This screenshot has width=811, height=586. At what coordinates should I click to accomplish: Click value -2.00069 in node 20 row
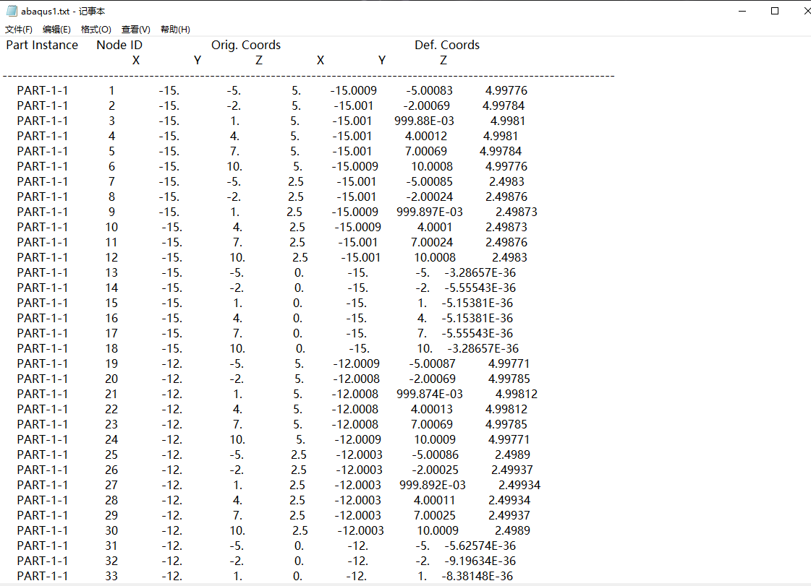[x=433, y=379]
